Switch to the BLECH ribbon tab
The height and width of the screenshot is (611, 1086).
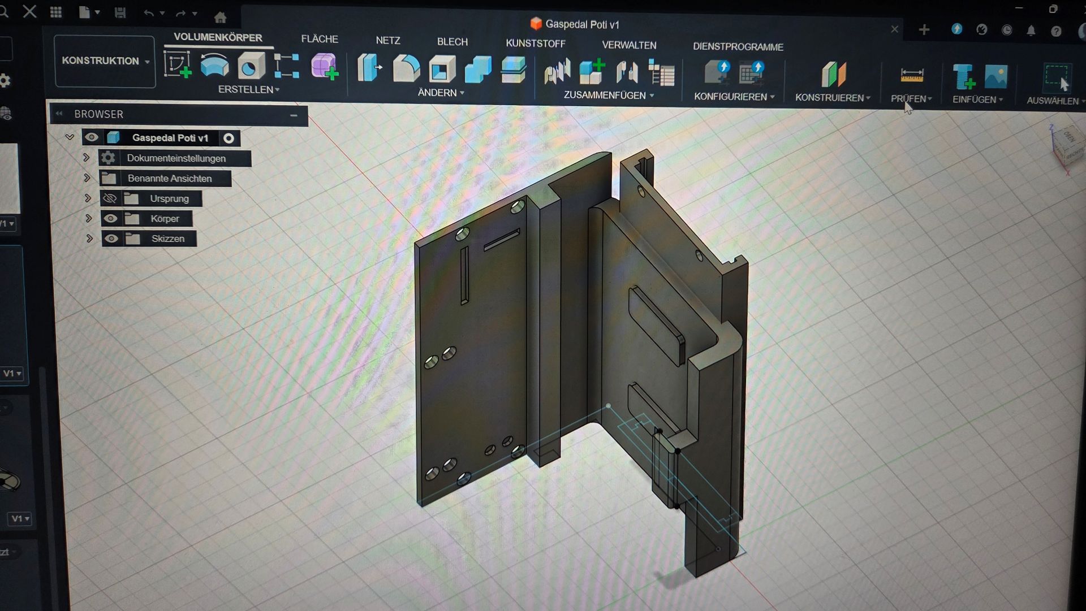pos(452,41)
